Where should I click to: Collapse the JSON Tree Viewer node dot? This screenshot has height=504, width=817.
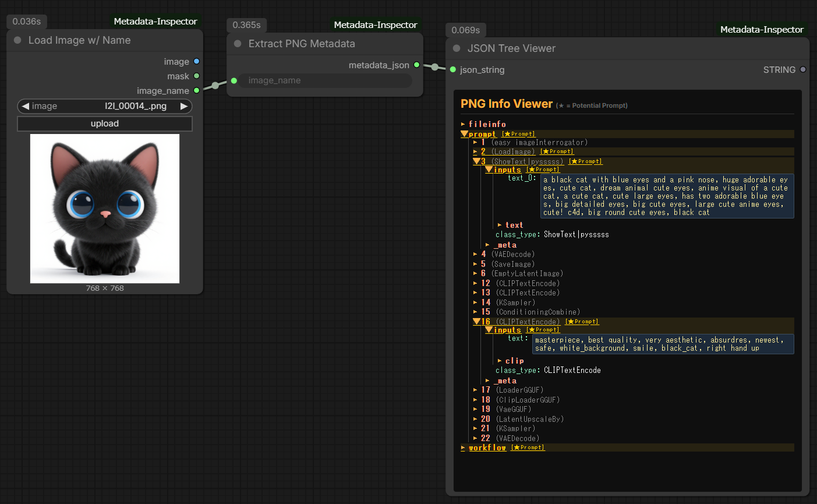(x=457, y=48)
